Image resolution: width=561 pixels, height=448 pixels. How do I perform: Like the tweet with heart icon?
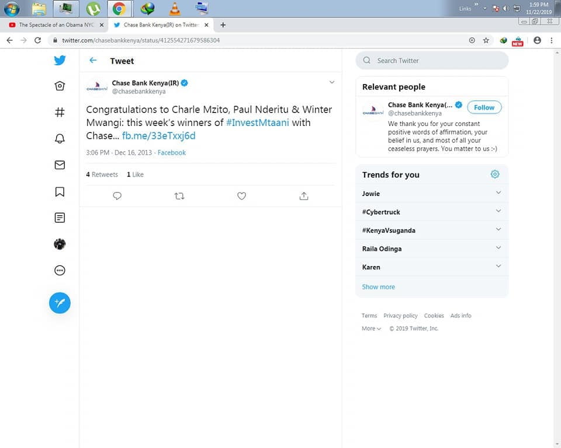241,196
